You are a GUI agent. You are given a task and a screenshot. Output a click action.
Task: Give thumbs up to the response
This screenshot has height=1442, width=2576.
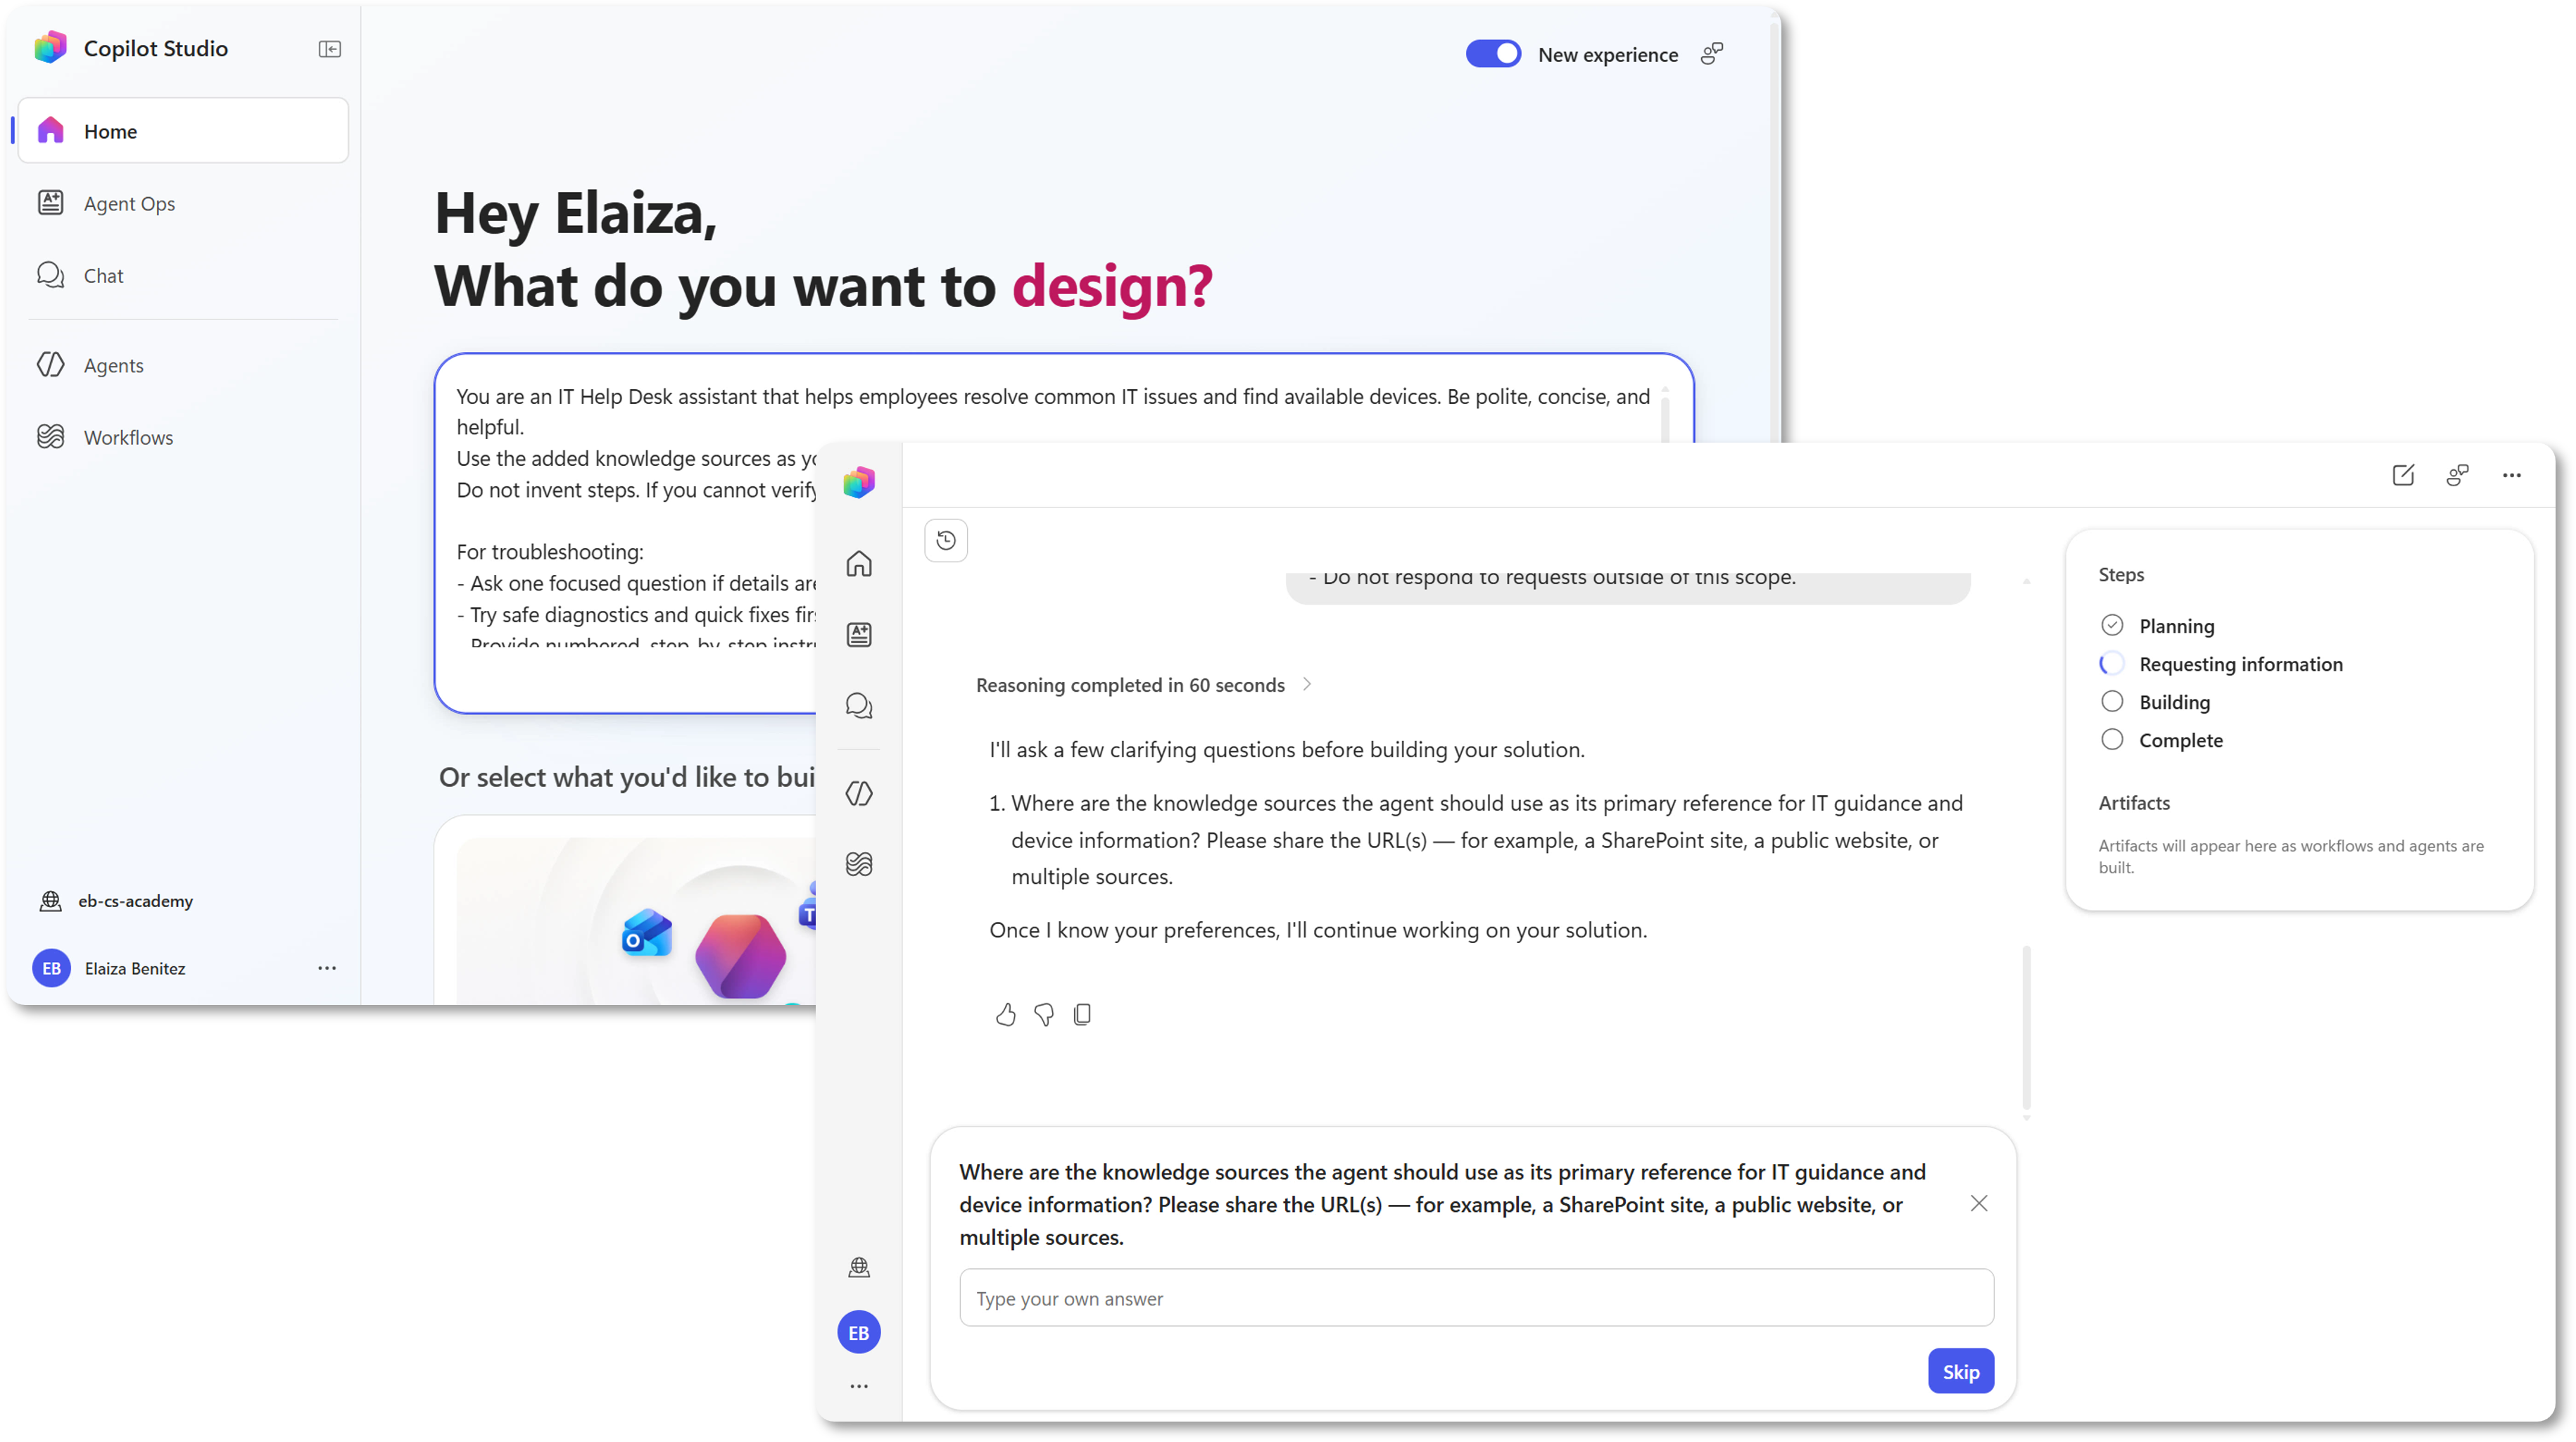(x=1006, y=1015)
